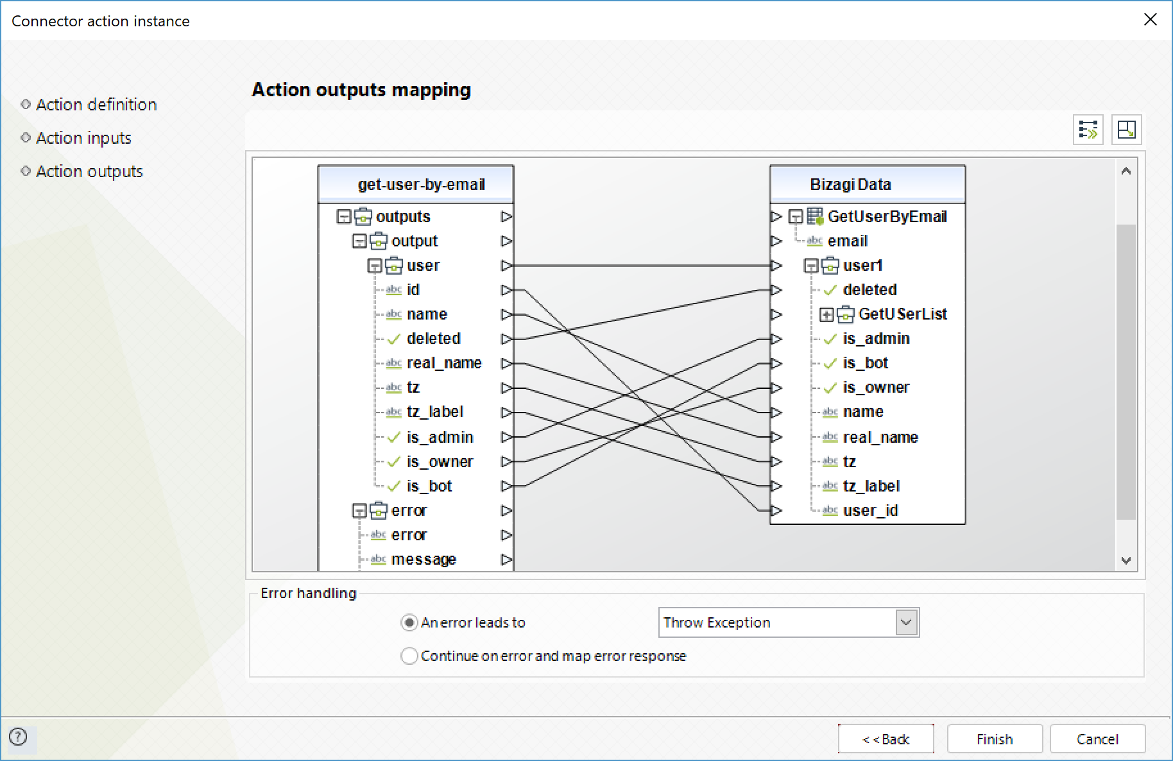Go to Action definition step

pos(96,105)
